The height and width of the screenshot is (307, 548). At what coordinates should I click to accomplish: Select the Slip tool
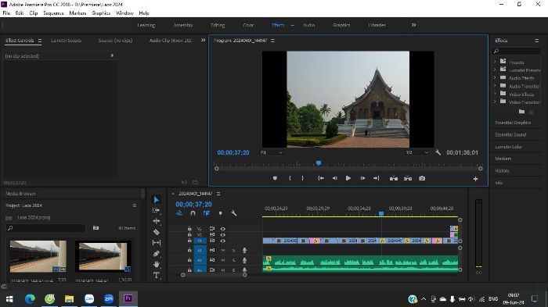point(157,242)
